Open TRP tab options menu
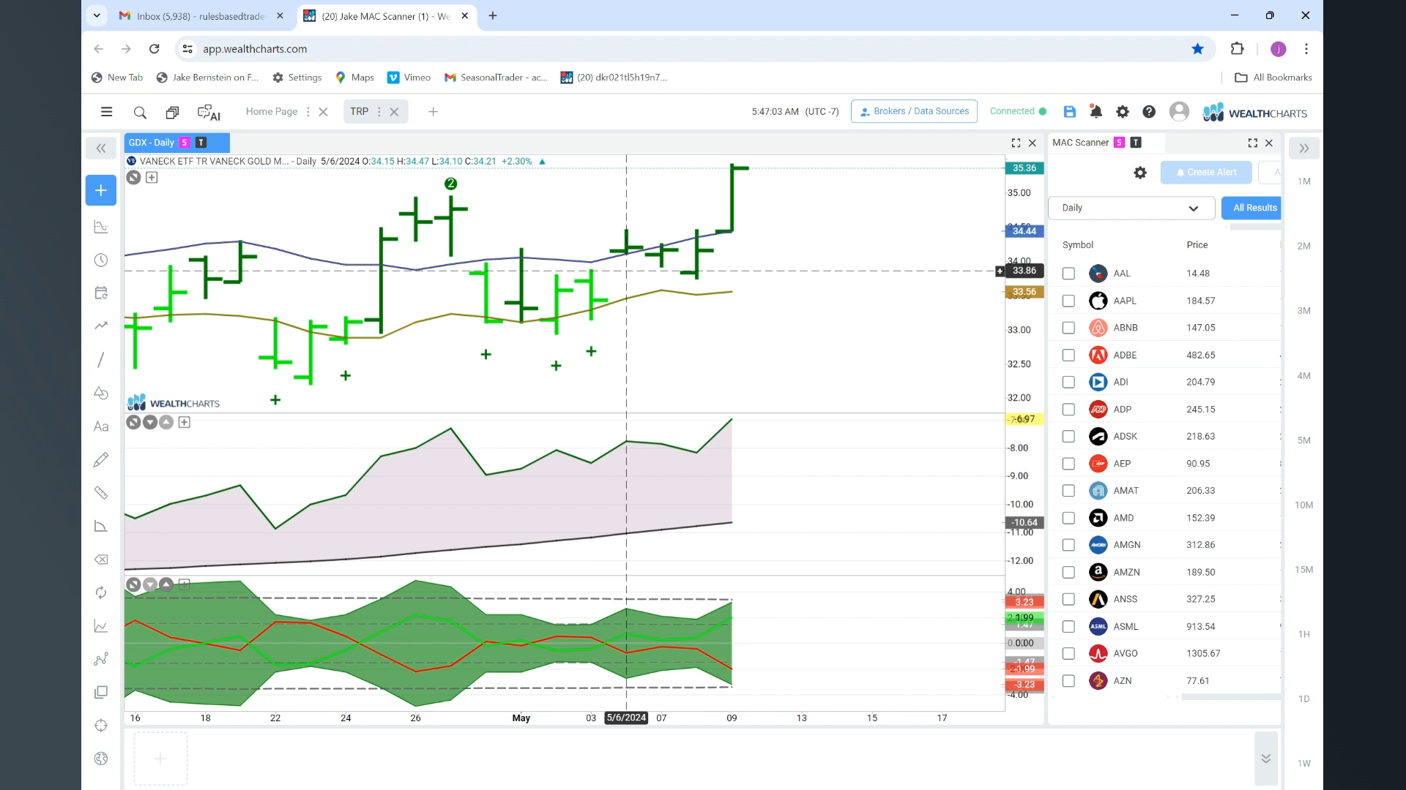The image size is (1406, 790). (379, 112)
